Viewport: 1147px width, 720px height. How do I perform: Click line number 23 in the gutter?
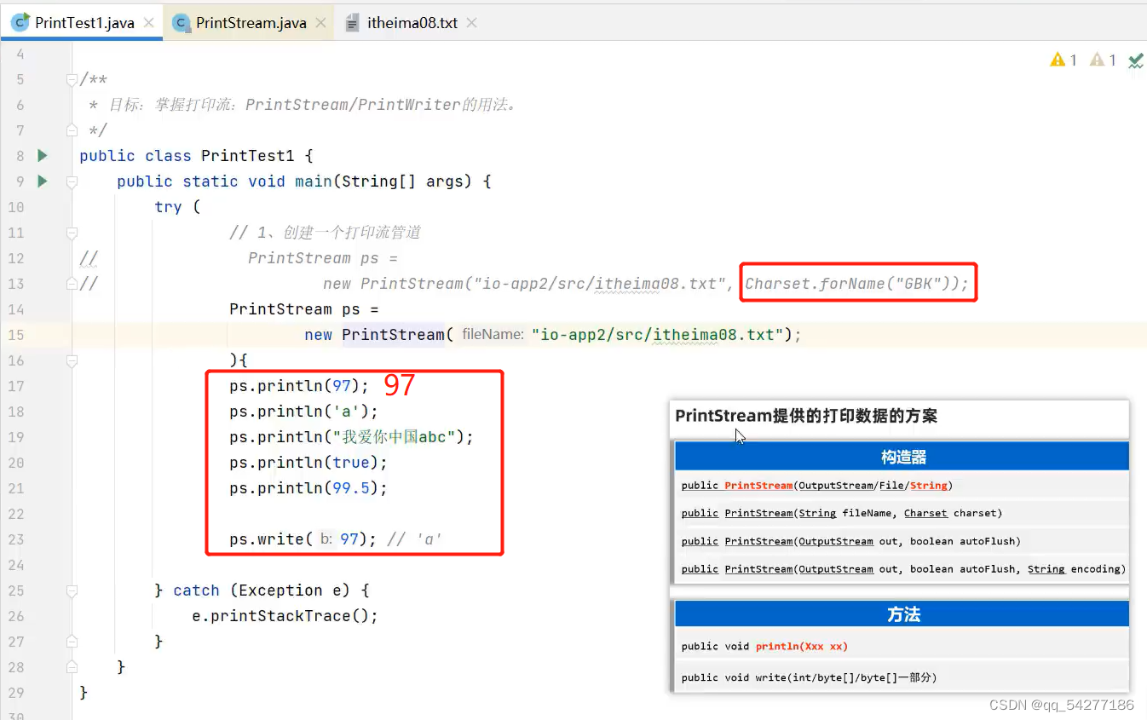tap(15, 539)
